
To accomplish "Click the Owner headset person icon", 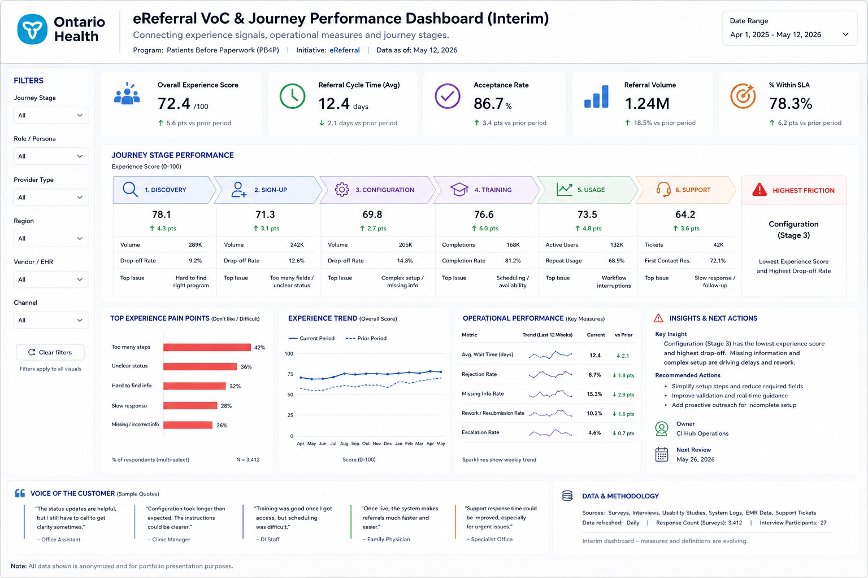I will (662, 428).
